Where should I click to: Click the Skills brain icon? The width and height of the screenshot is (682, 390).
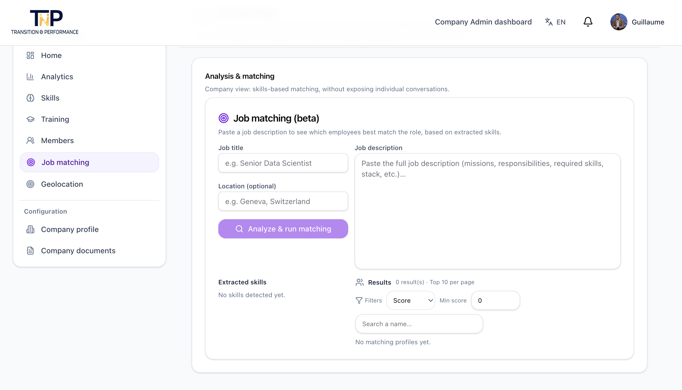click(x=30, y=98)
